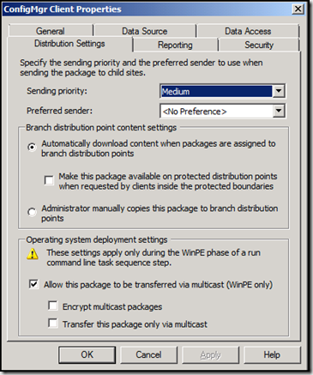Click the Sending priority label
This screenshot has height=375, width=313.
tap(57, 91)
